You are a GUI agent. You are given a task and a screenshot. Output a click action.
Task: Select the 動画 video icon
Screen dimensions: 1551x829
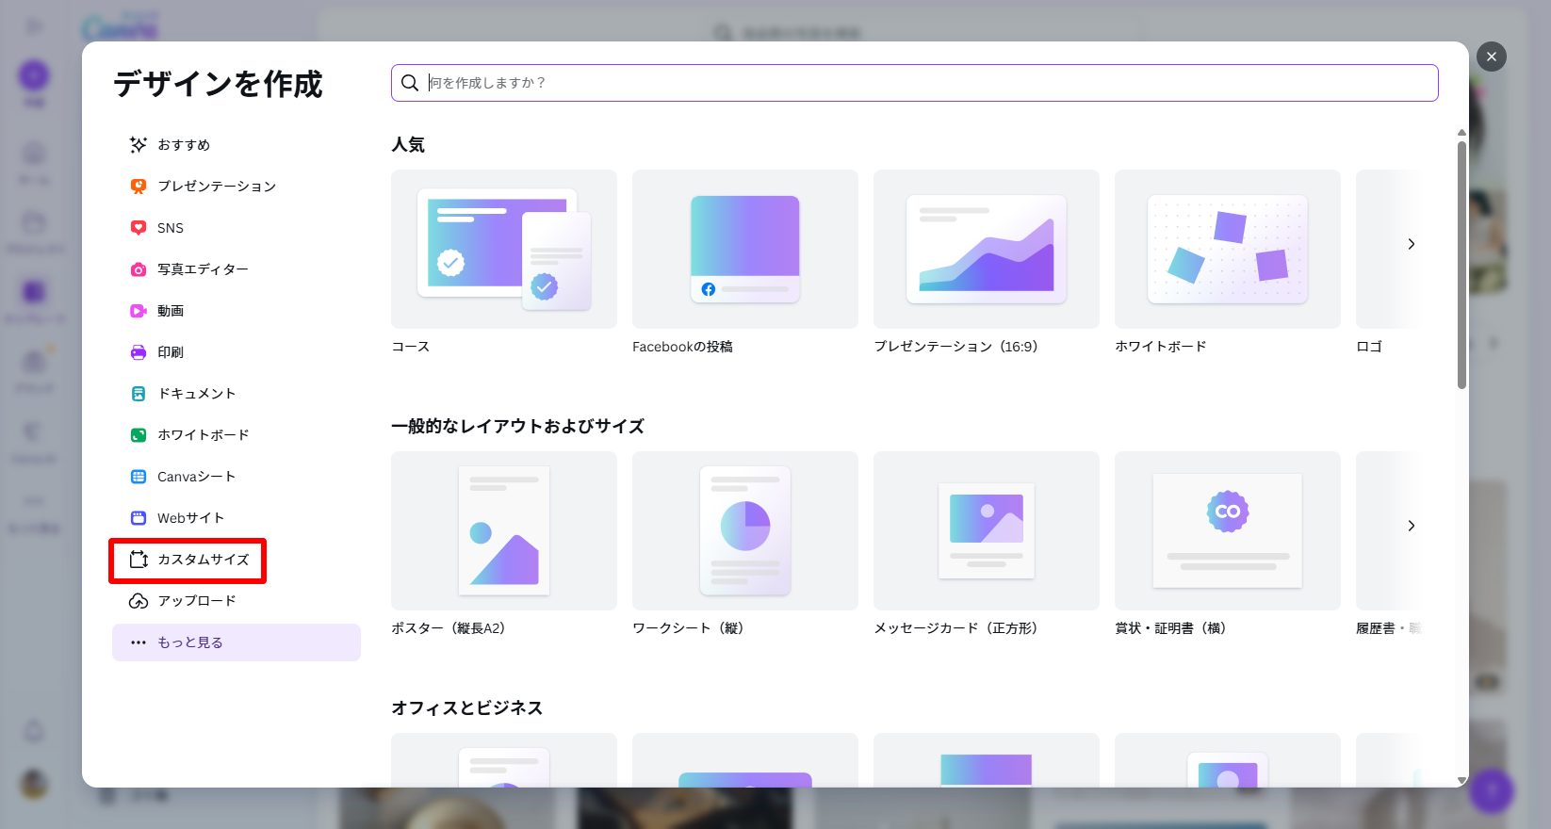(x=139, y=311)
